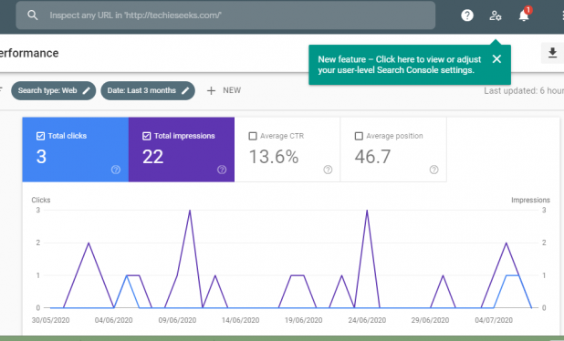Click the download export icon

tap(552, 53)
